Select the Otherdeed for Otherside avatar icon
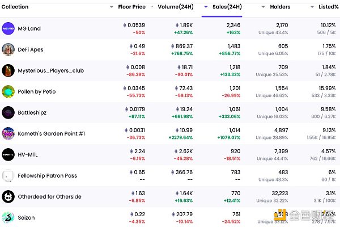 (8, 196)
